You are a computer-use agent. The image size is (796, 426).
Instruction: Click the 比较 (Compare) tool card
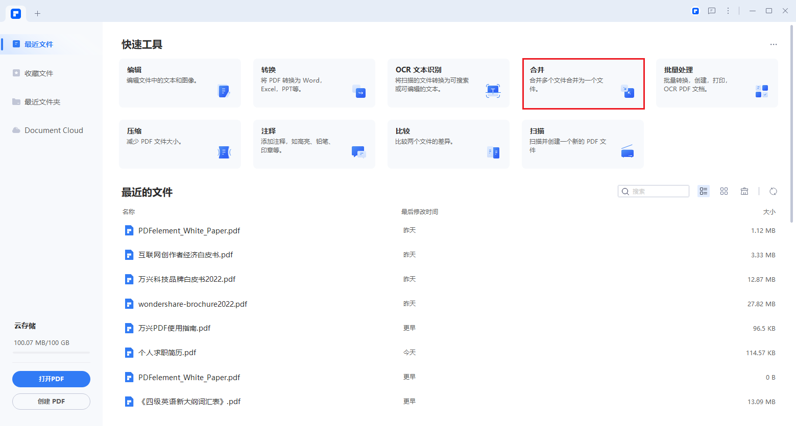tap(448, 144)
